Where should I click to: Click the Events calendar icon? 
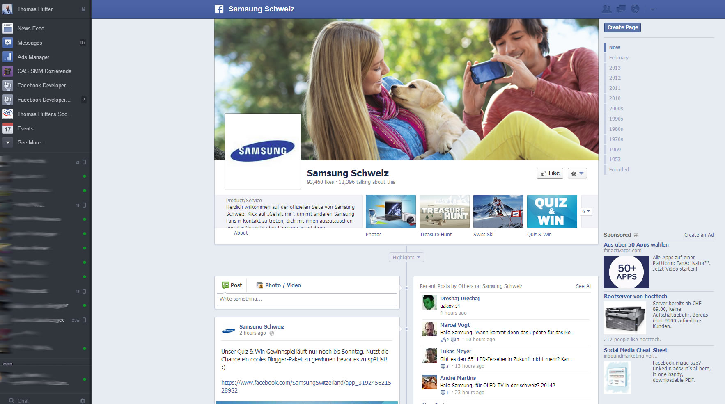[8, 128]
